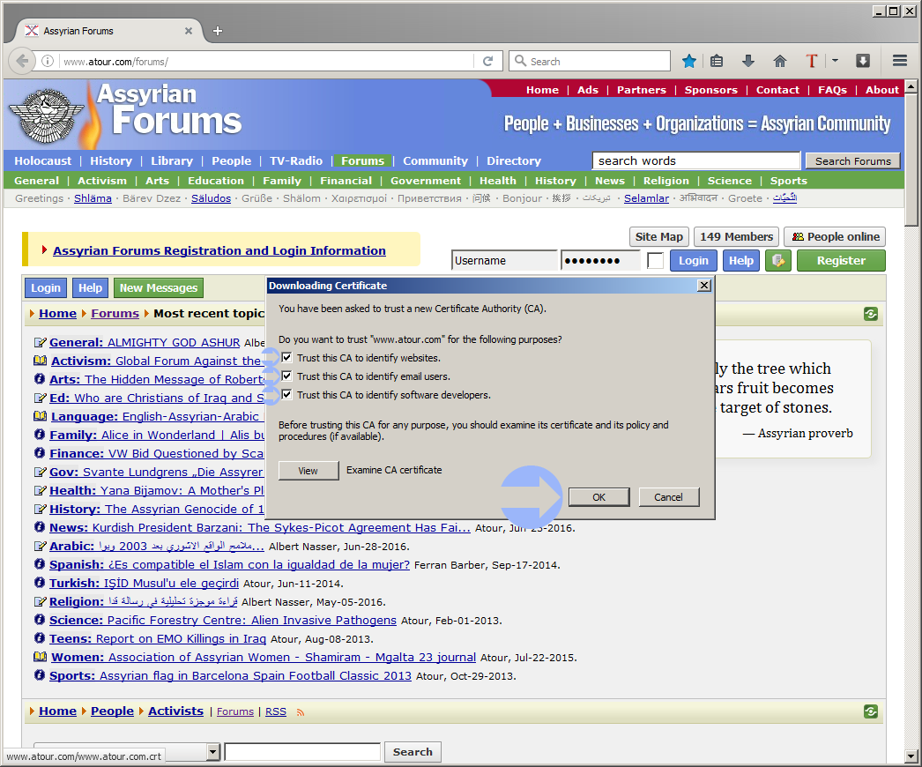Toggle Trust this CA to identify websites
Screen dimensions: 922x767
[286, 357]
